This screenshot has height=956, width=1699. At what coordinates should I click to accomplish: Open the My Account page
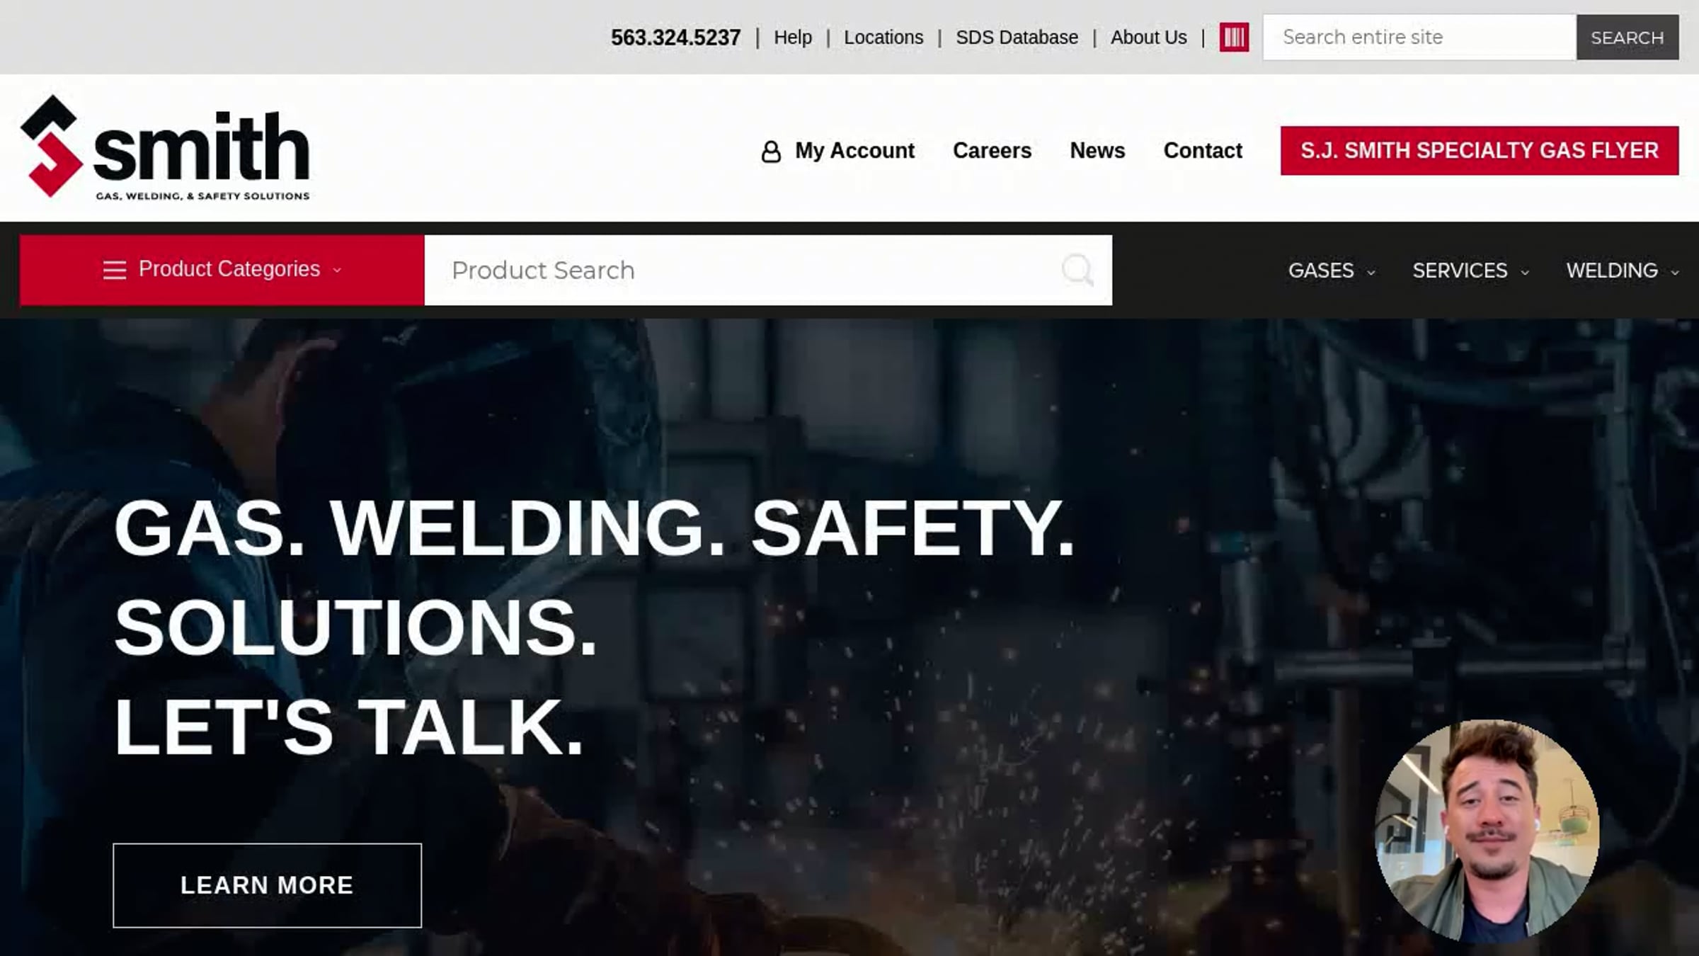coord(854,150)
